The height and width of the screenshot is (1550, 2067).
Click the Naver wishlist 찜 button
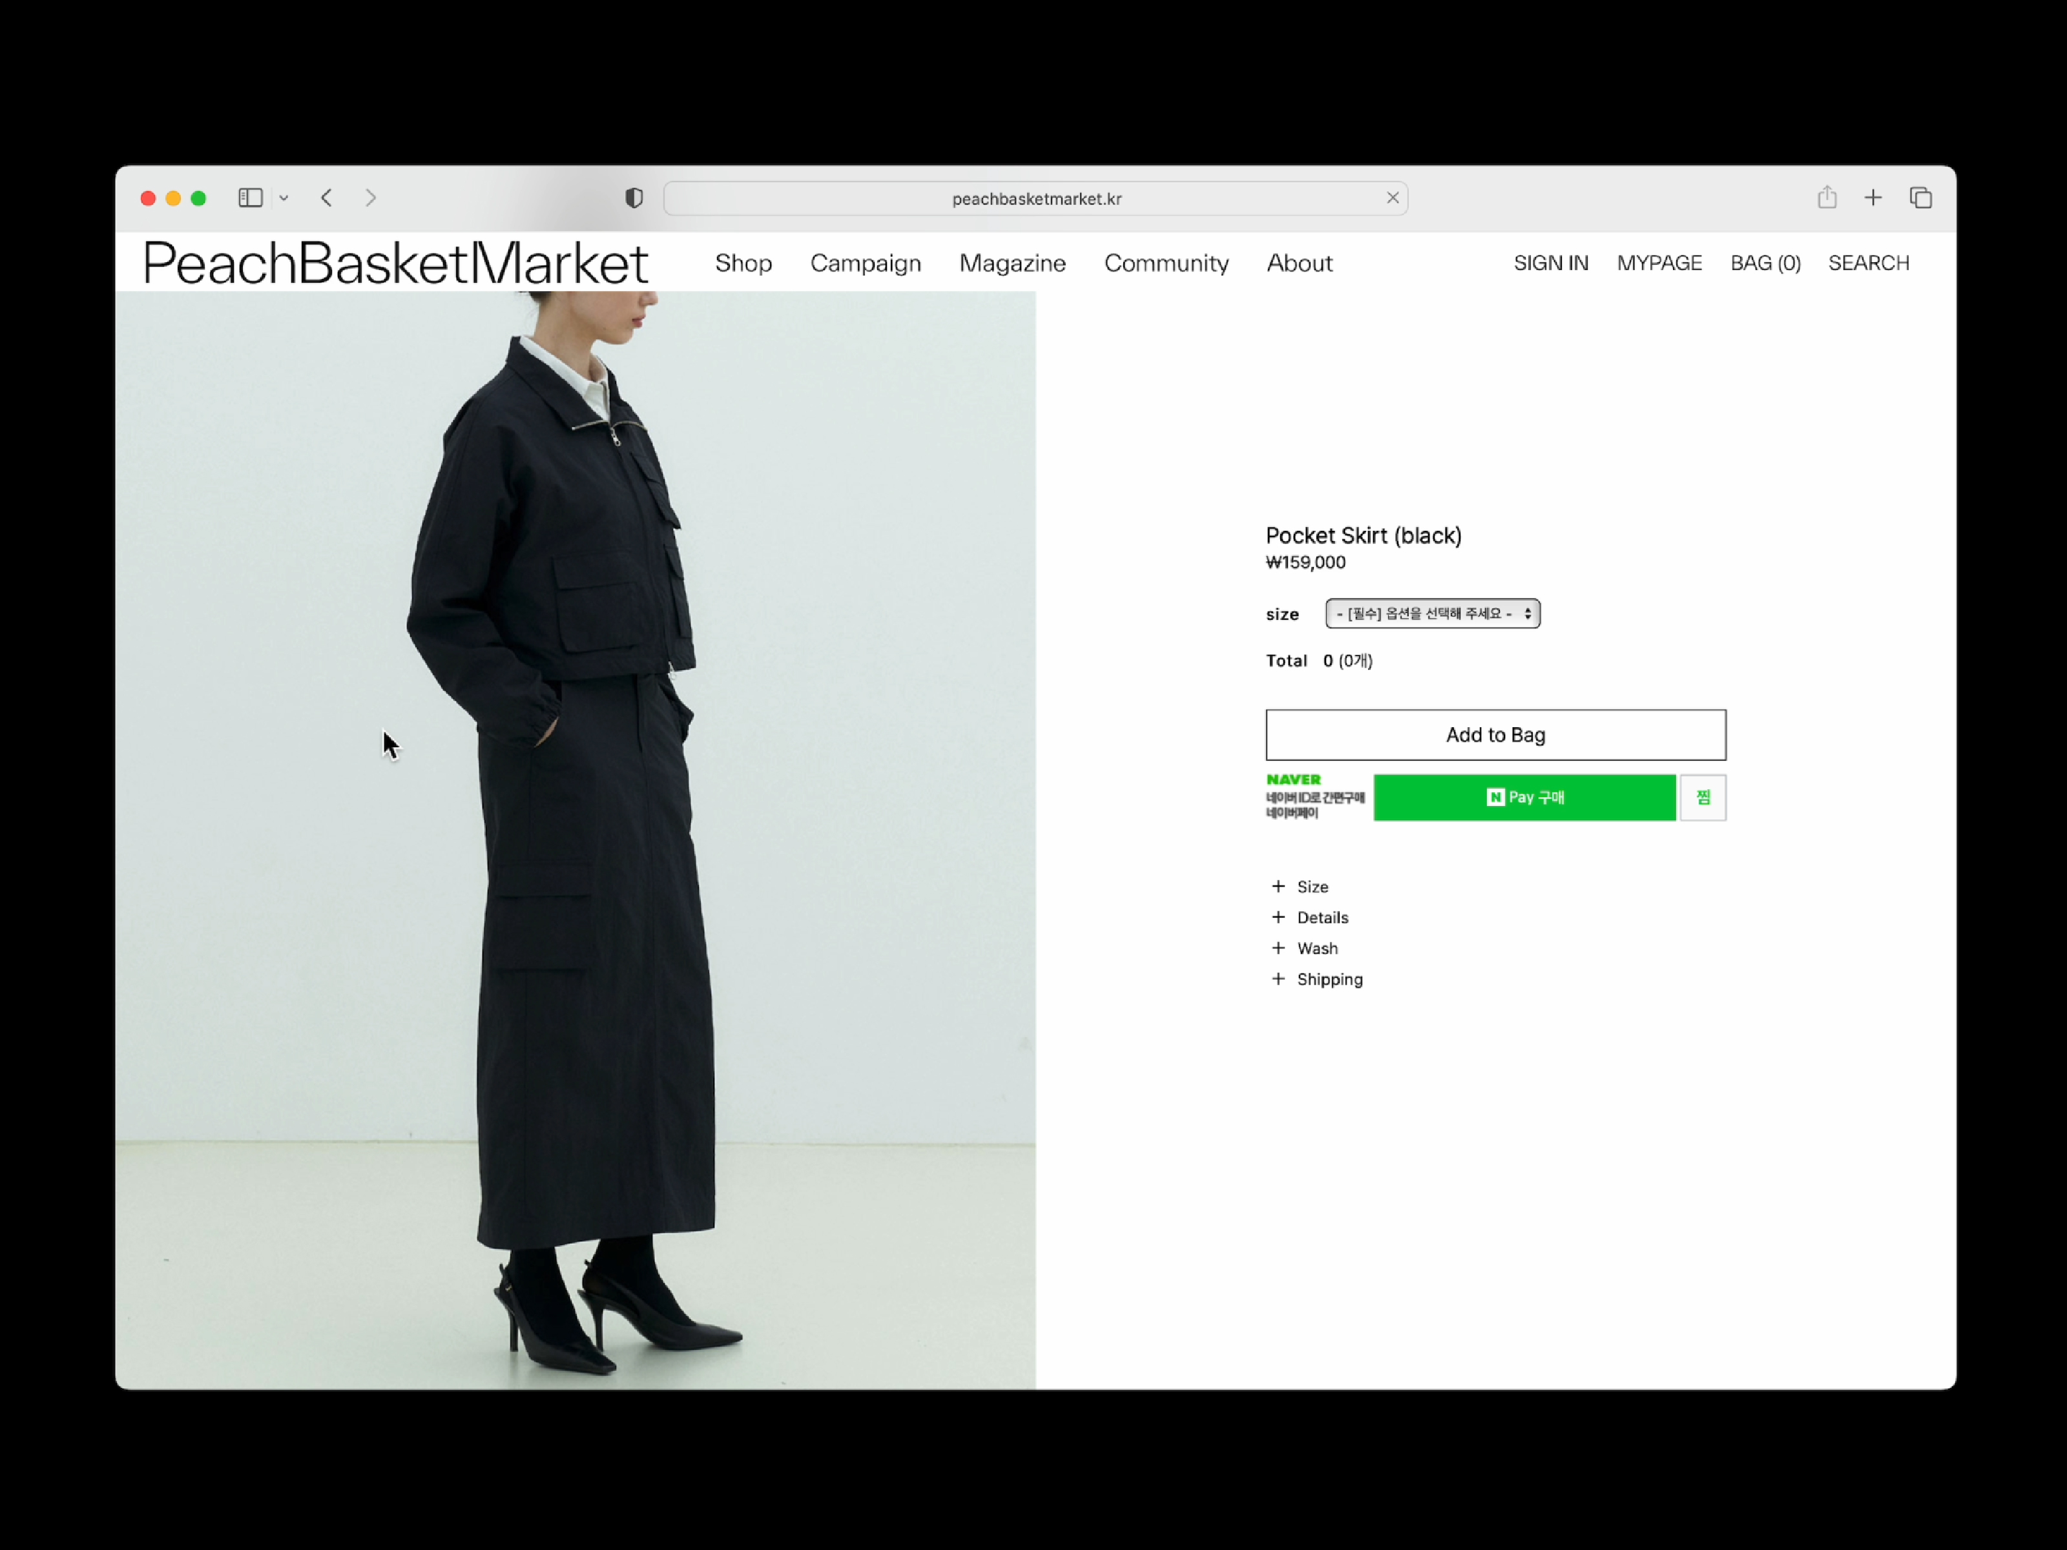(1703, 798)
